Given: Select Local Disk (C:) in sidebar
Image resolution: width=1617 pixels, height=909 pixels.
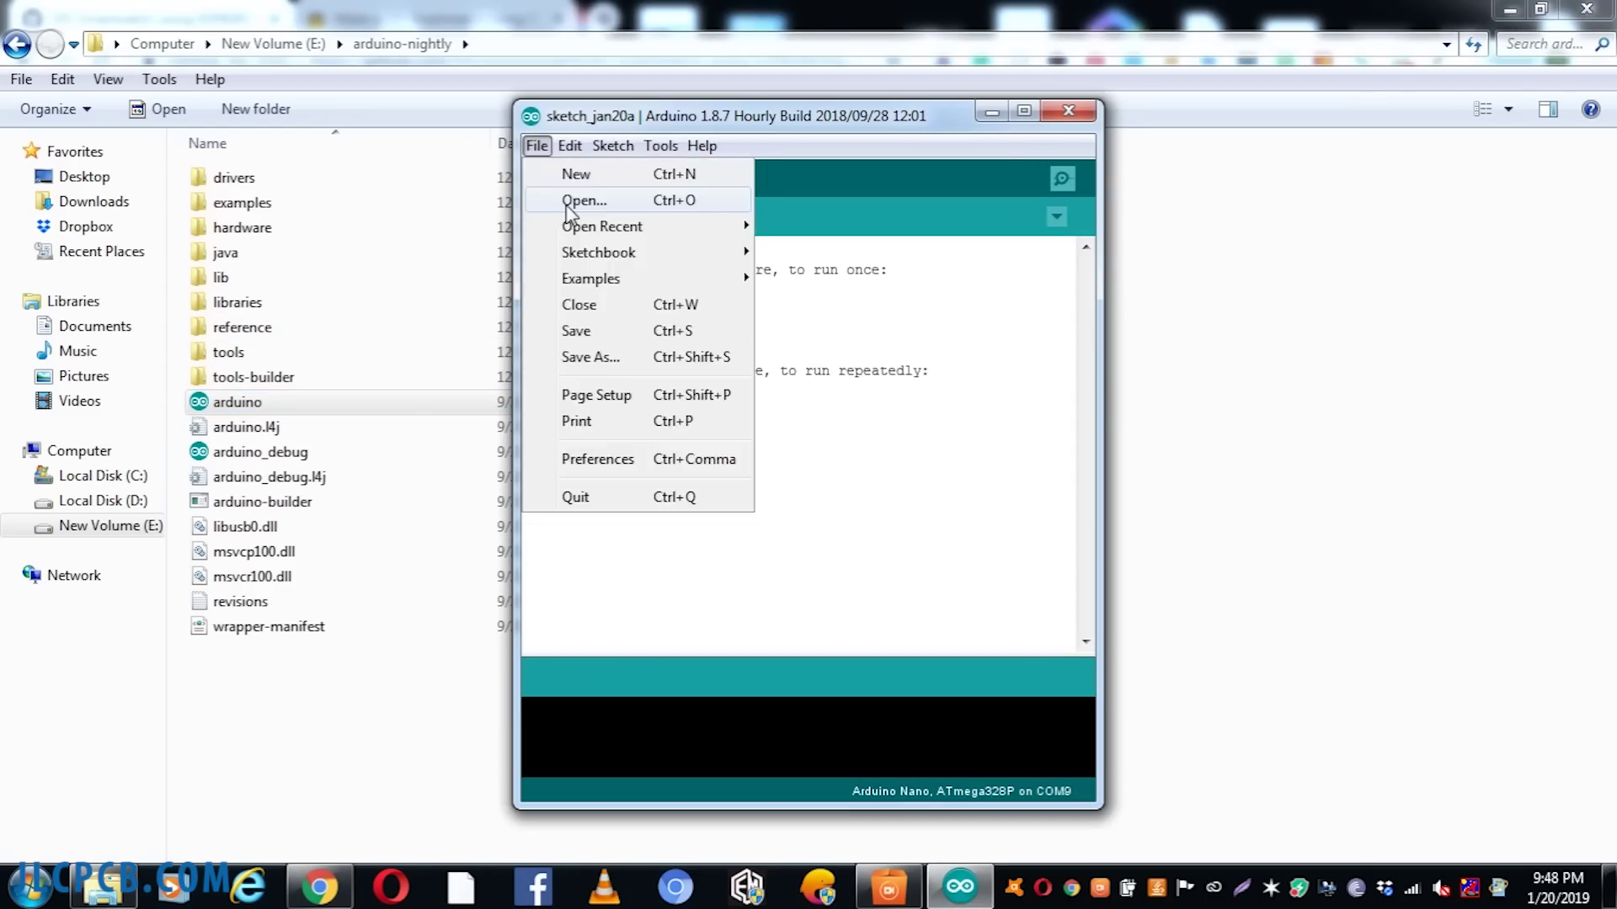Looking at the screenshot, I should pyautogui.click(x=102, y=476).
